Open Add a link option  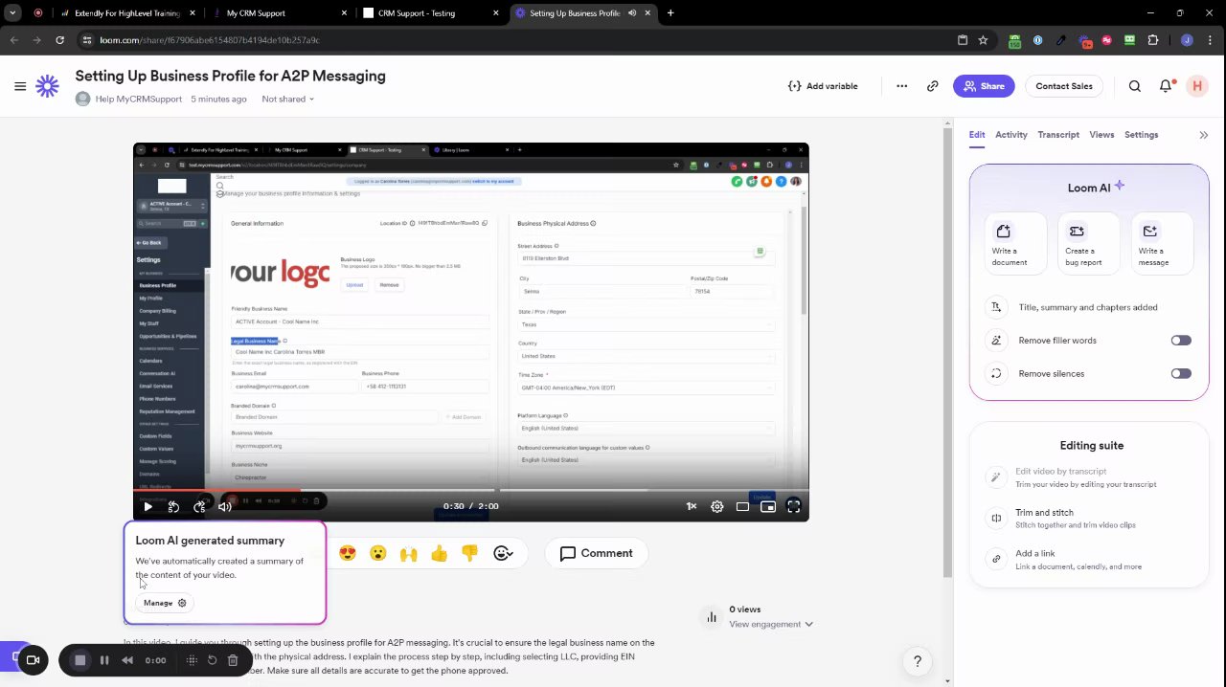(1089, 560)
